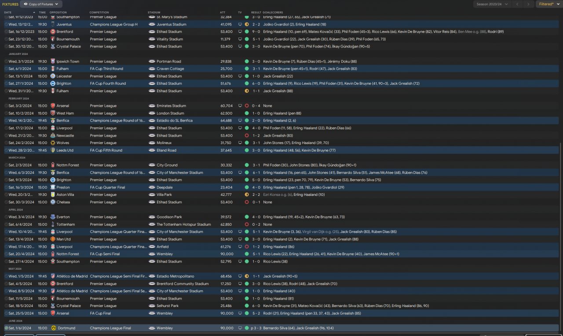Click the stadium icon beside Goodison Park
This screenshot has height=336, width=563.
[x=152, y=217]
